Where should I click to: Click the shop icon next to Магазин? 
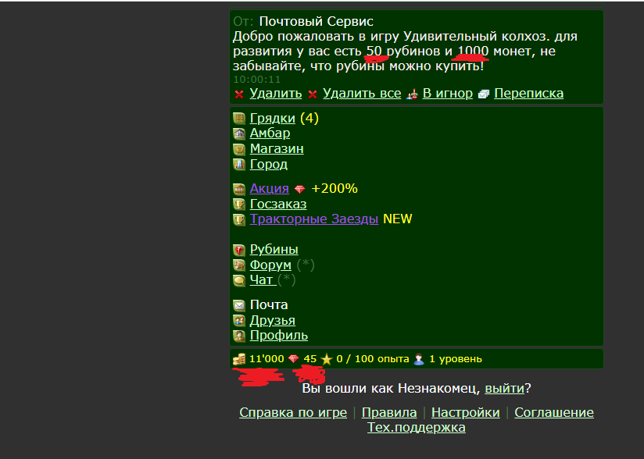click(239, 149)
